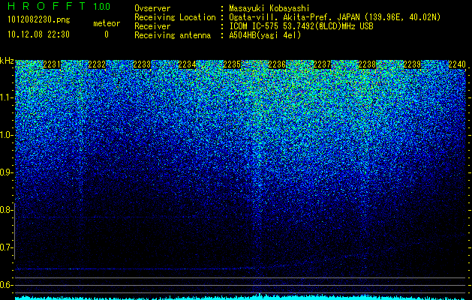Click the 2234 time marker

pyautogui.click(x=187, y=64)
